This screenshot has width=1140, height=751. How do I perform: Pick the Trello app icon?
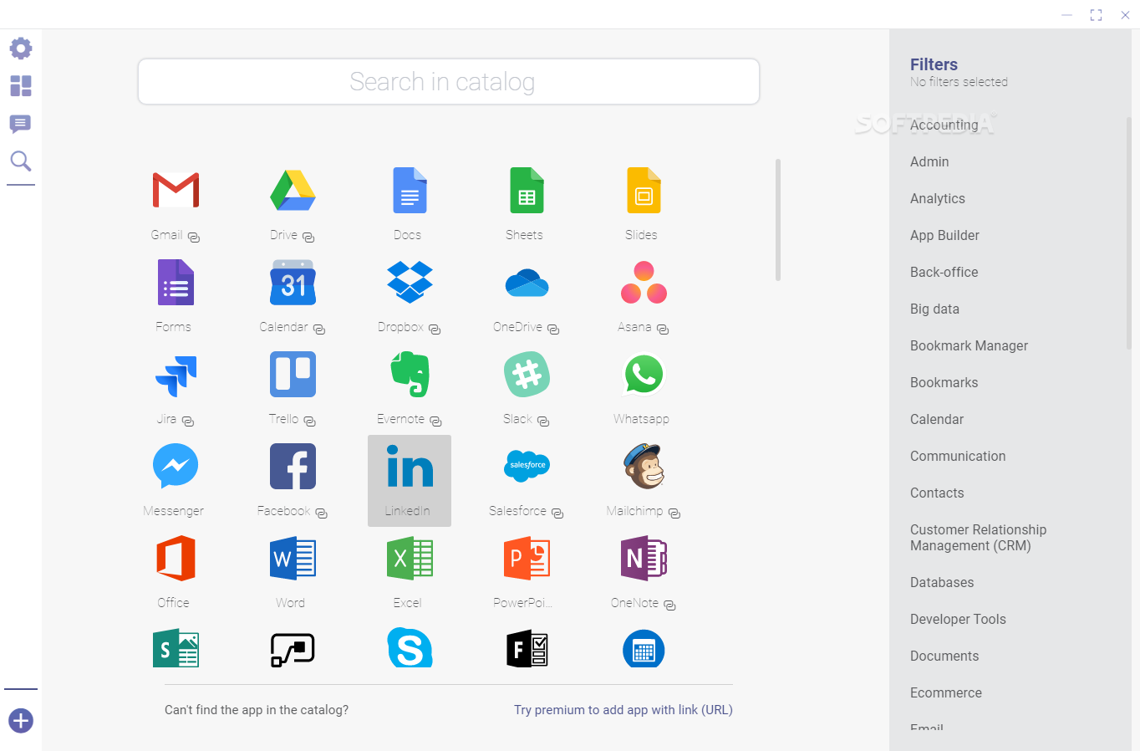[293, 374]
